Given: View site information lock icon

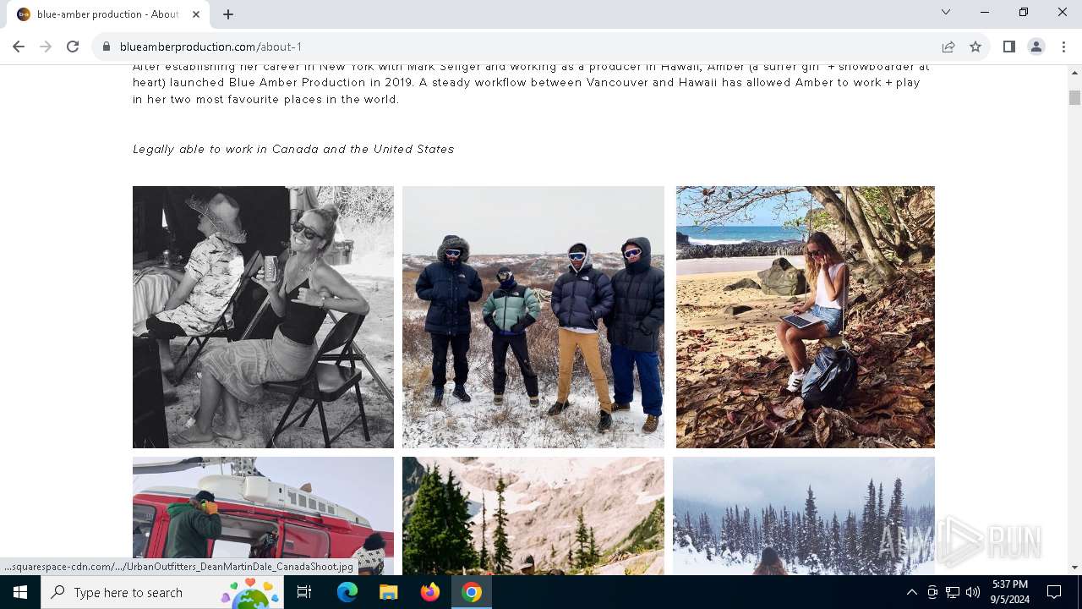Looking at the screenshot, I should 107,47.
